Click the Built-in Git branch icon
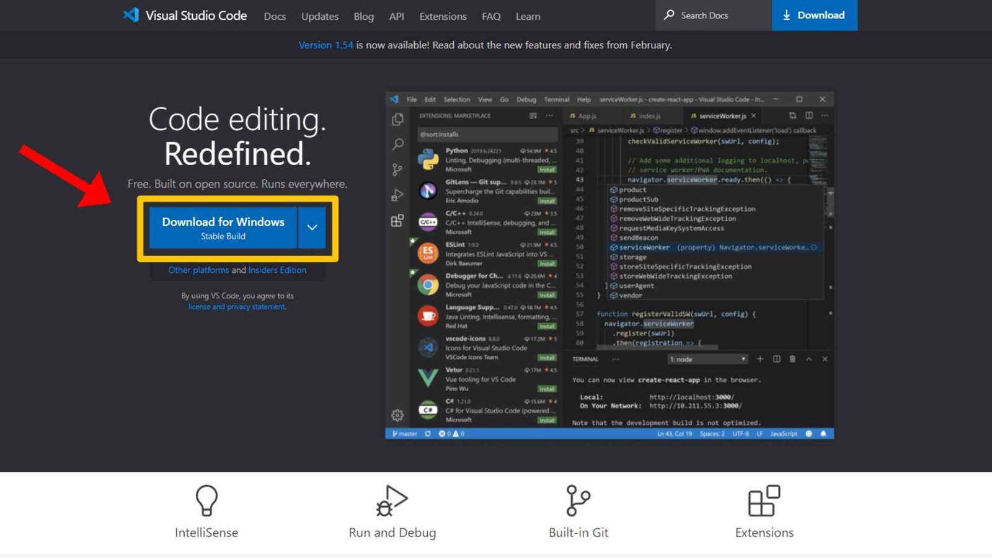Image resolution: width=992 pixels, height=558 pixels. click(x=578, y=500)
